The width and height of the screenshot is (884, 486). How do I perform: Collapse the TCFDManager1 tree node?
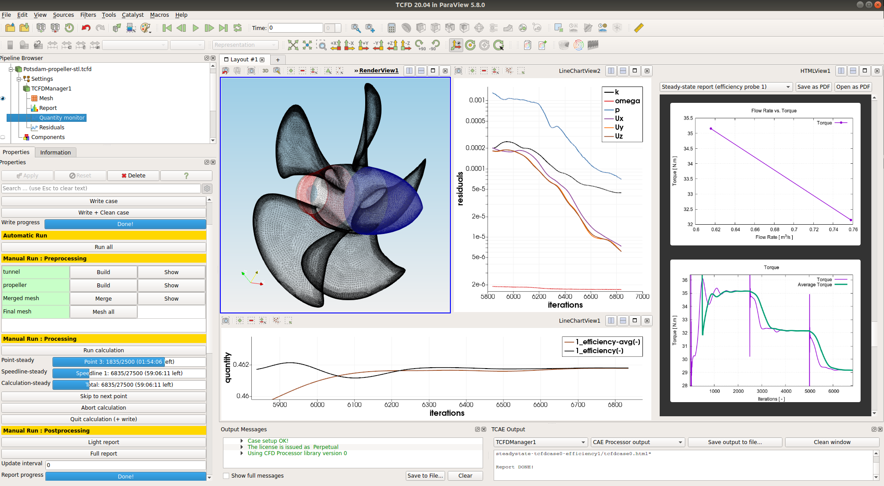pyautogui.click(x=19, y=79)
